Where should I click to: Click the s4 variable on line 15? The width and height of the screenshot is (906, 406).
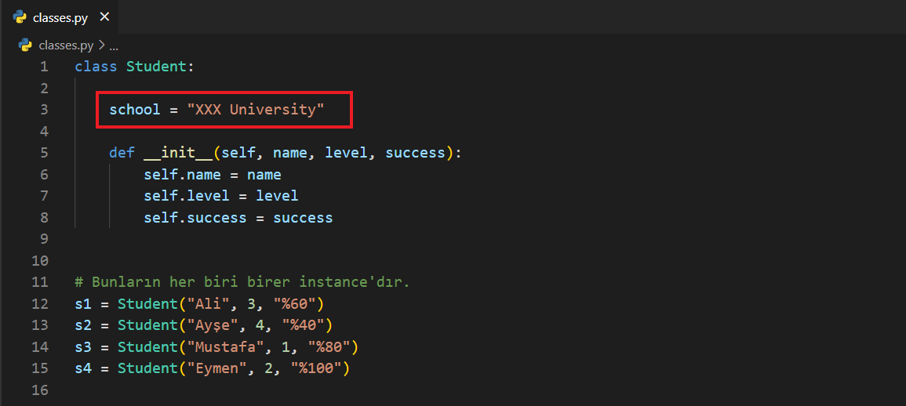(83, 368)
